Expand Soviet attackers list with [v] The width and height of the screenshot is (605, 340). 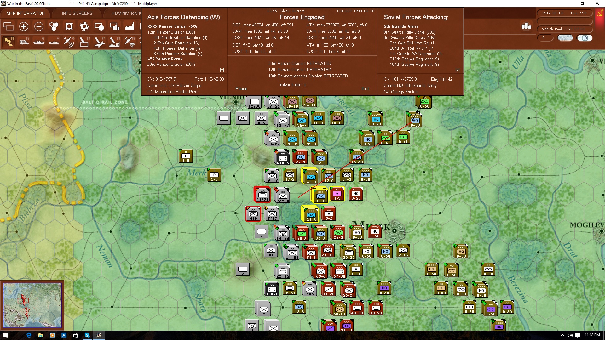click(x=458, y=70)
